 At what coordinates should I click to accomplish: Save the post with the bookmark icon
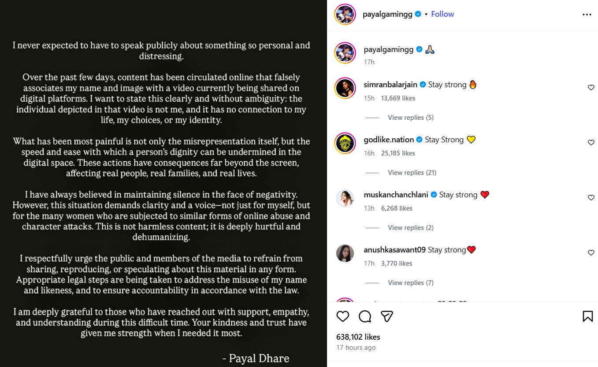[x=587, y=316]
